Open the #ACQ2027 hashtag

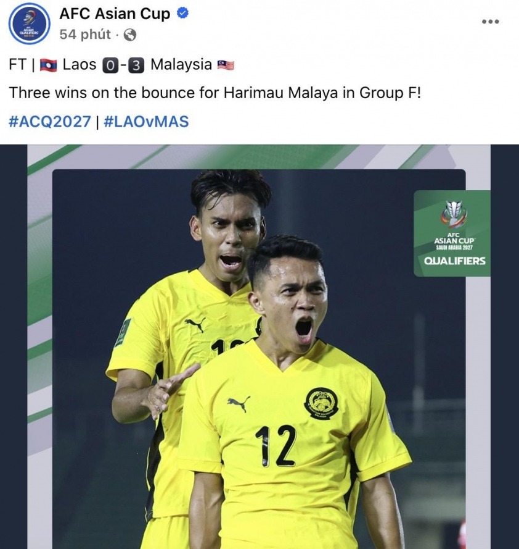pos(50,122)
